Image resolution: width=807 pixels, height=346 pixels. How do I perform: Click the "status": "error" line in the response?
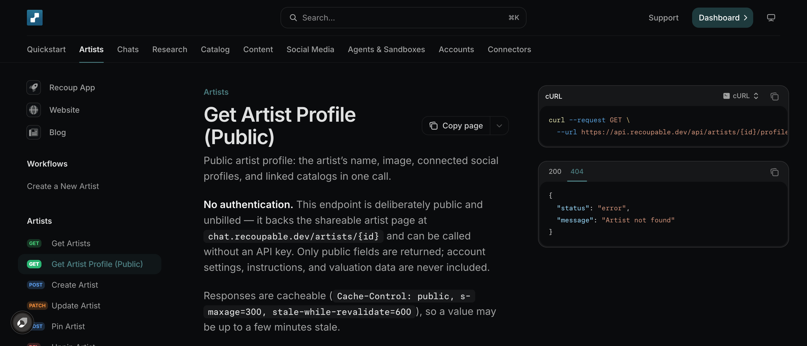point(593,208)
